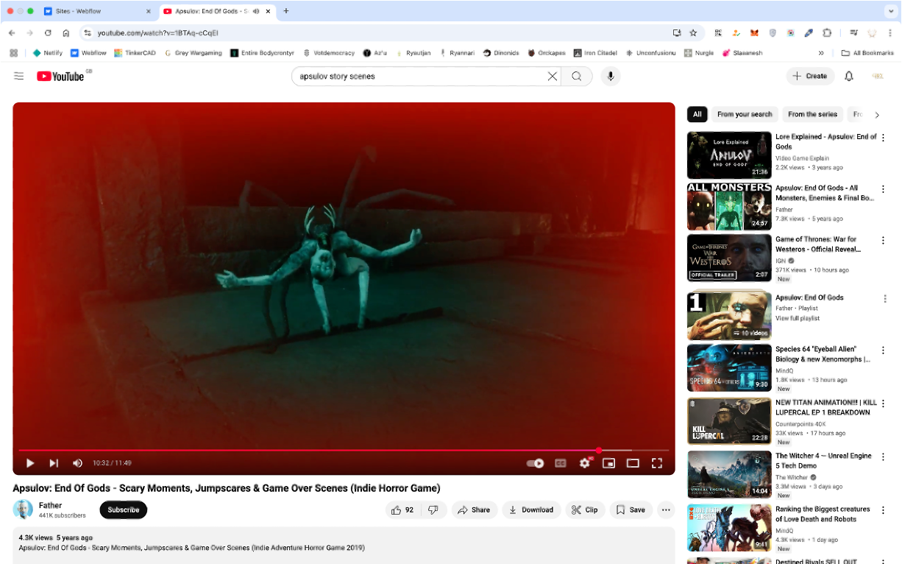Select From the series chip
This screenshot has height=564, width=902.
[812, 114]
